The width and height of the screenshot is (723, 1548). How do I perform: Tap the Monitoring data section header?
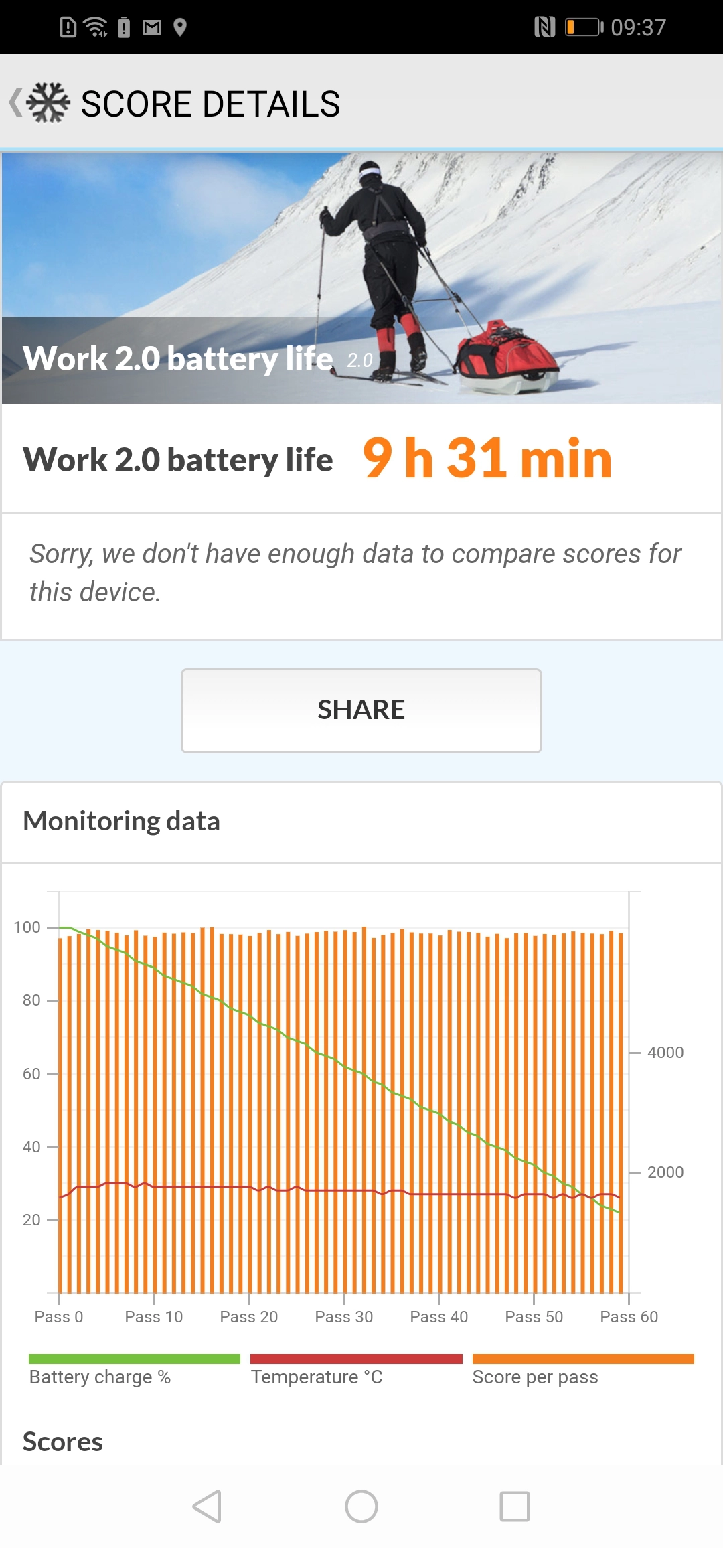pos(121,821)
